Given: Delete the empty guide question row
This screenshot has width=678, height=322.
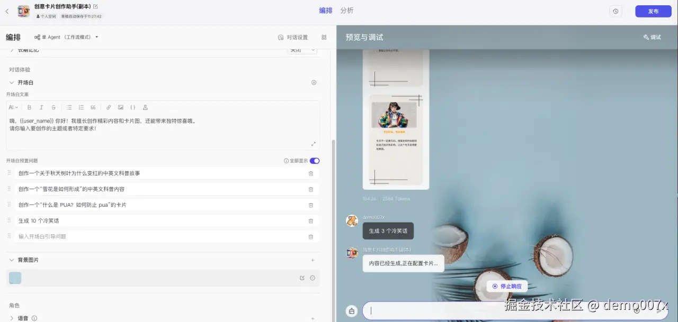Looking at the screenshot, I should (311, 237).
